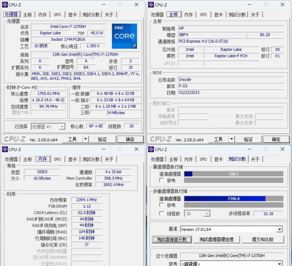The height and width of the screenshot is (266, 292).
Task: Open the thread count 20 dropdown
Action: [197, 214]
